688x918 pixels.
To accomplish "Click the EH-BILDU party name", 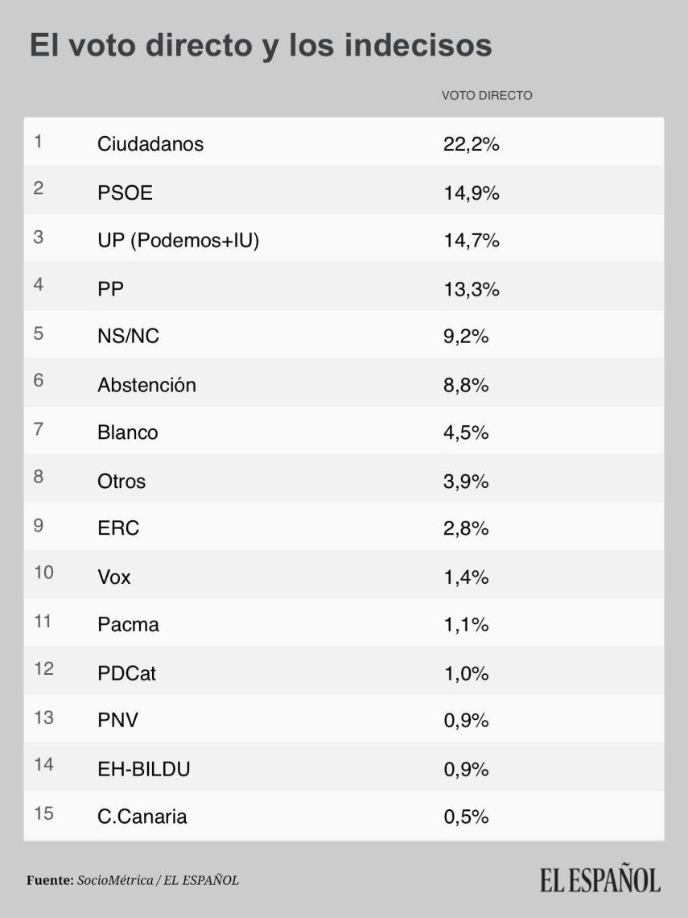I will 143,769.
